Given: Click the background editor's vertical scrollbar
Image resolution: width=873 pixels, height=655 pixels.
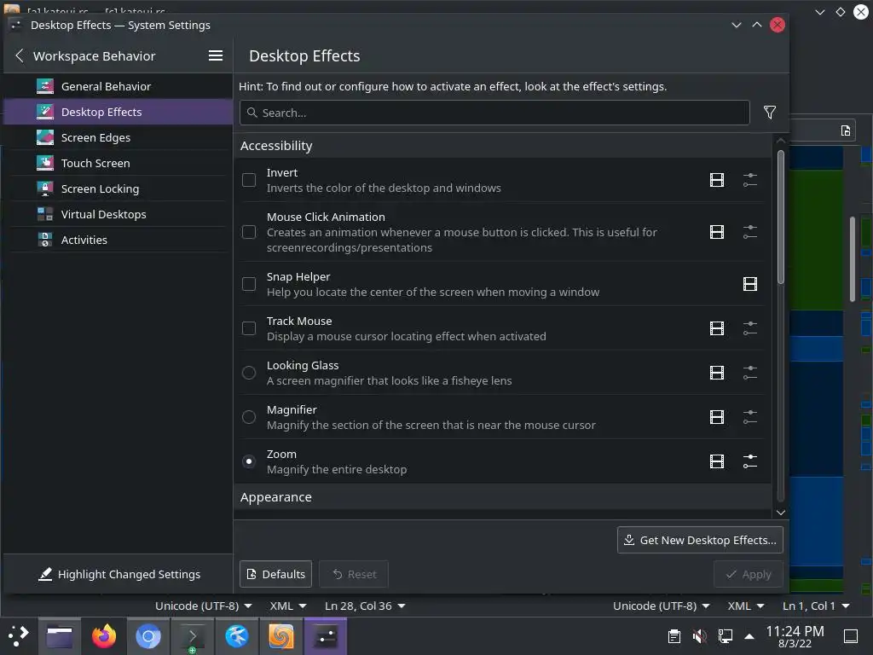Looking at the screenshot, I should click(852, 259).
